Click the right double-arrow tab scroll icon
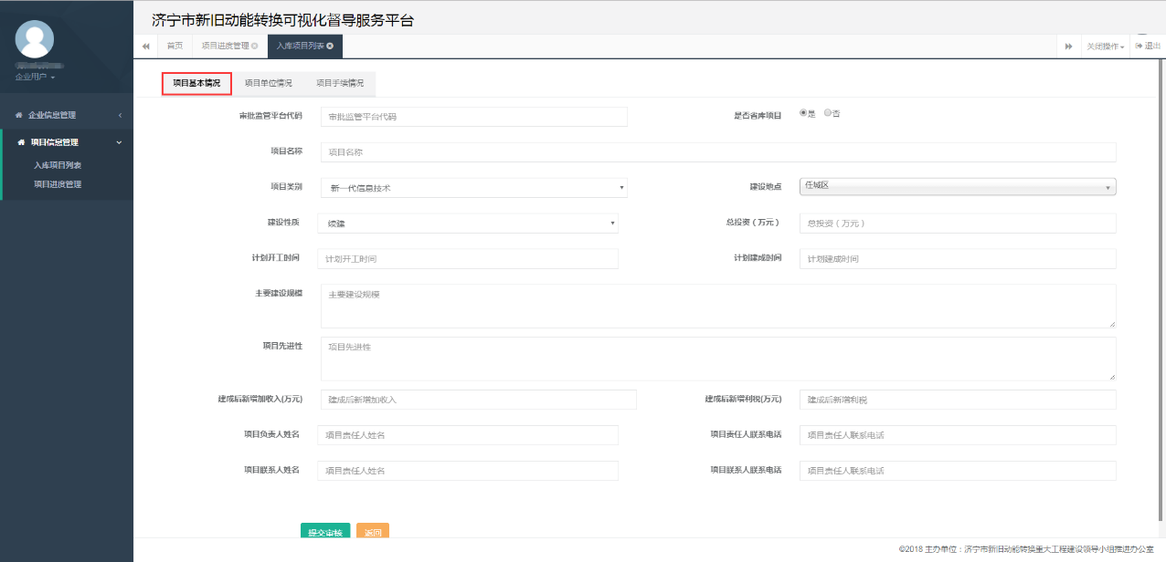Screen dimensions: 1166x562 (x=1069, y=45)
